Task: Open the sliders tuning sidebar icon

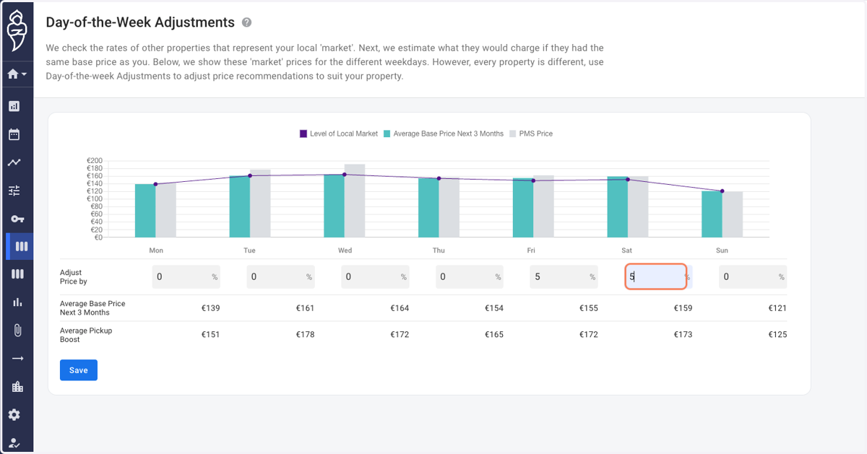Action: coord(14,191)
